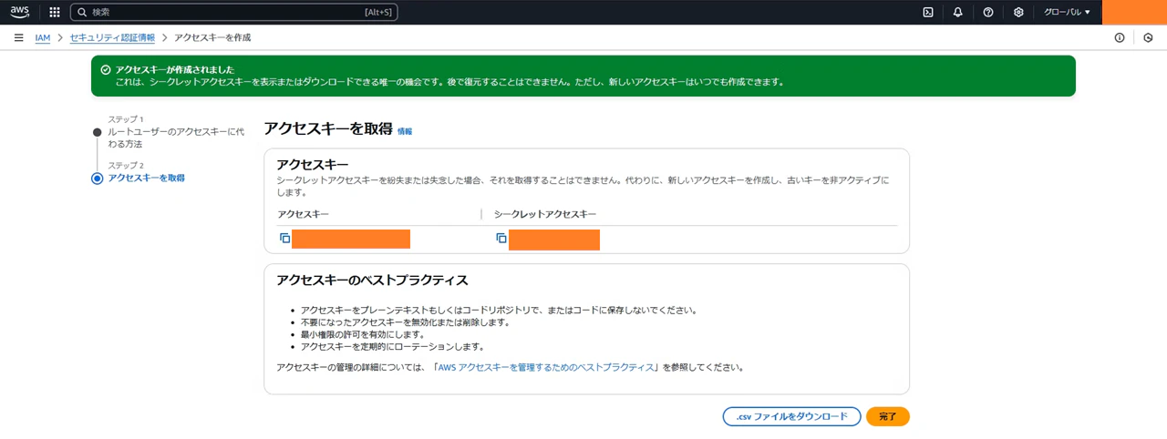Click the ステップ 1 label
Image resolution: width=1167 pixels, height=439 pixels.
[126, 119]
